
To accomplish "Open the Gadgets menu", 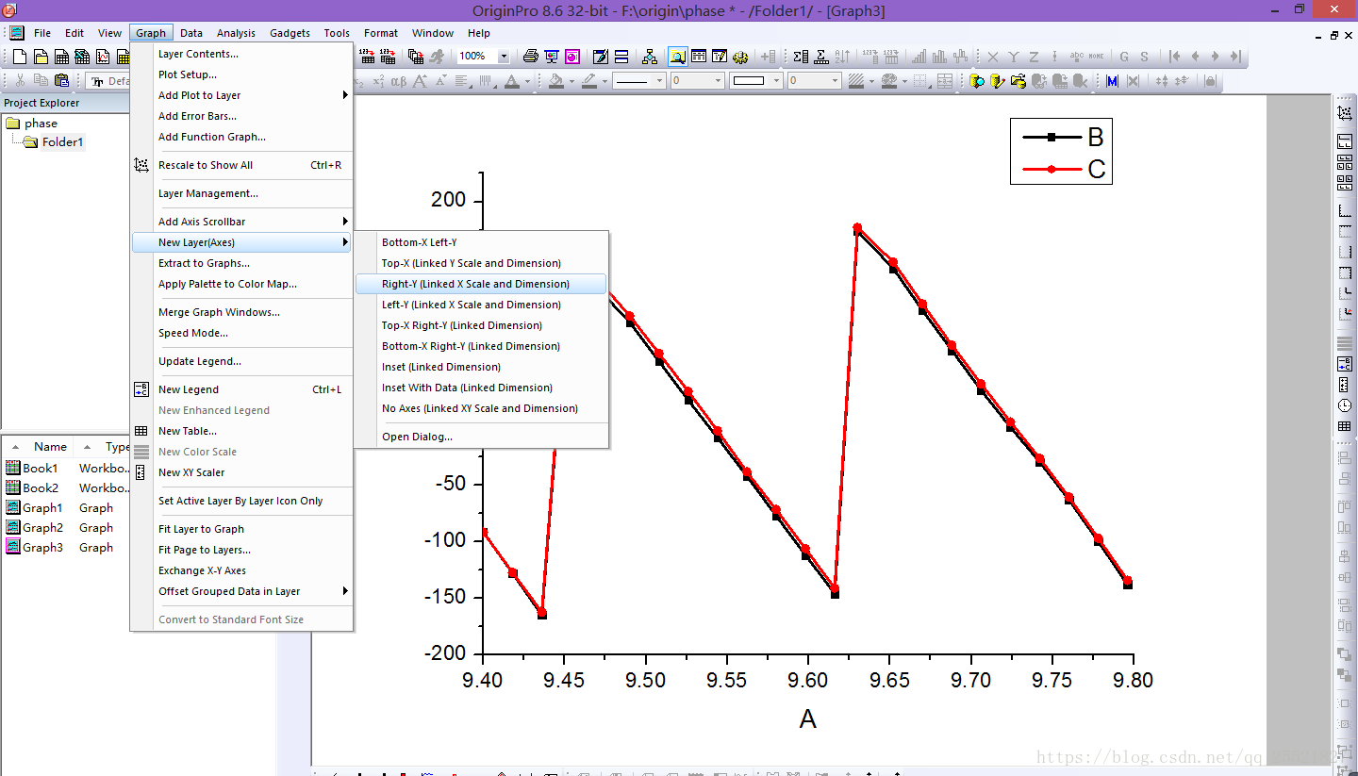I will [x=290, y=33].
